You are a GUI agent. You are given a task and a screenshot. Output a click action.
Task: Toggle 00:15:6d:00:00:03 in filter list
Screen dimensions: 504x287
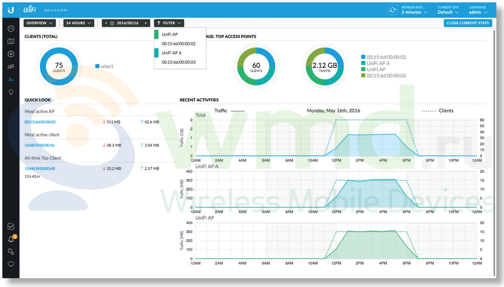(180, 62)
